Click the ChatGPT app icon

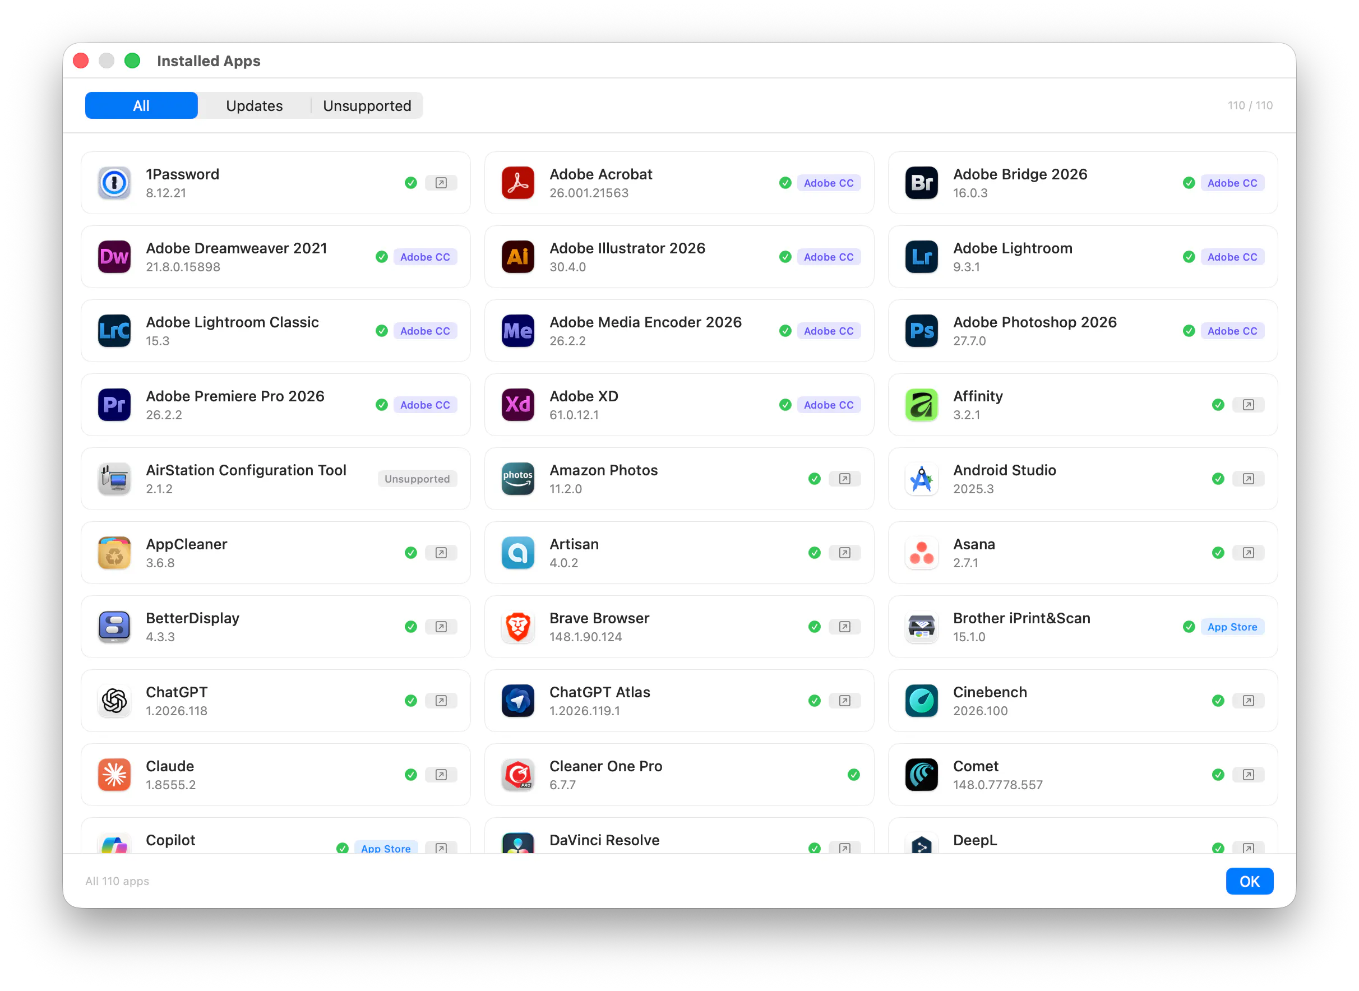tap(114, 701)
